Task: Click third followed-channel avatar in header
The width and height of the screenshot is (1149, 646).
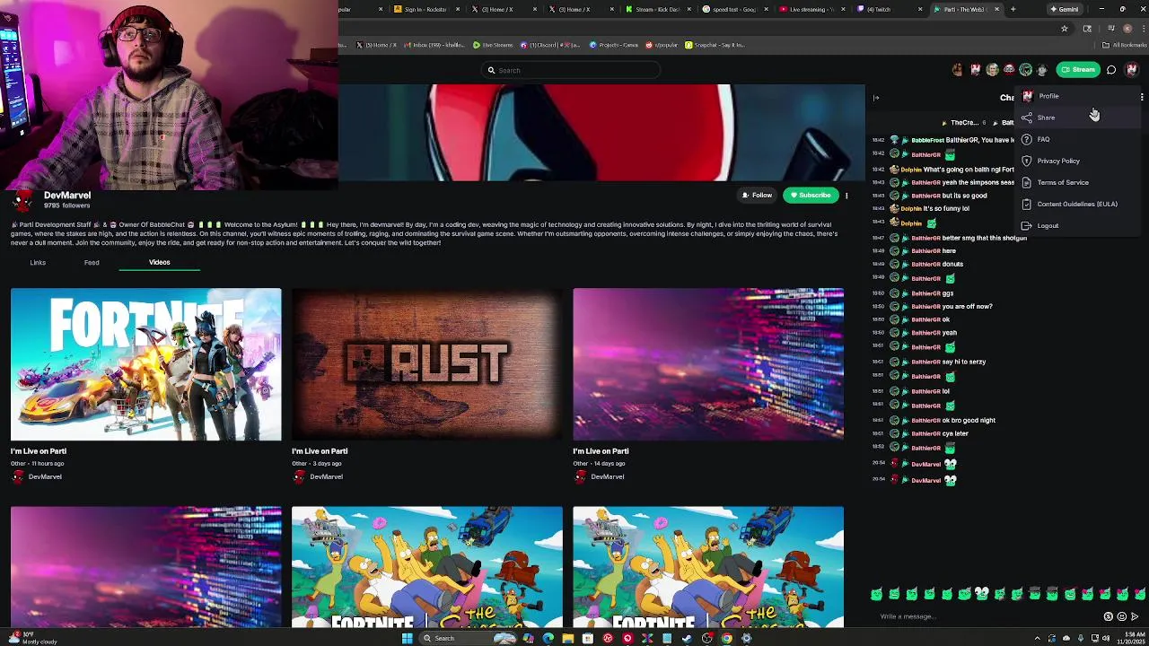Action: click(992, 70)
